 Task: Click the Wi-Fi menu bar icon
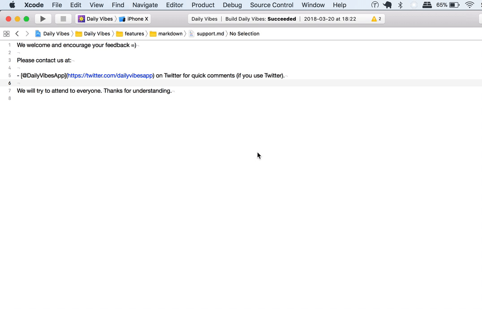pyautogui.click(x=469, y=5)
